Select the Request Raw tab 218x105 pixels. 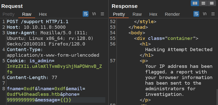tap(27, 14)
